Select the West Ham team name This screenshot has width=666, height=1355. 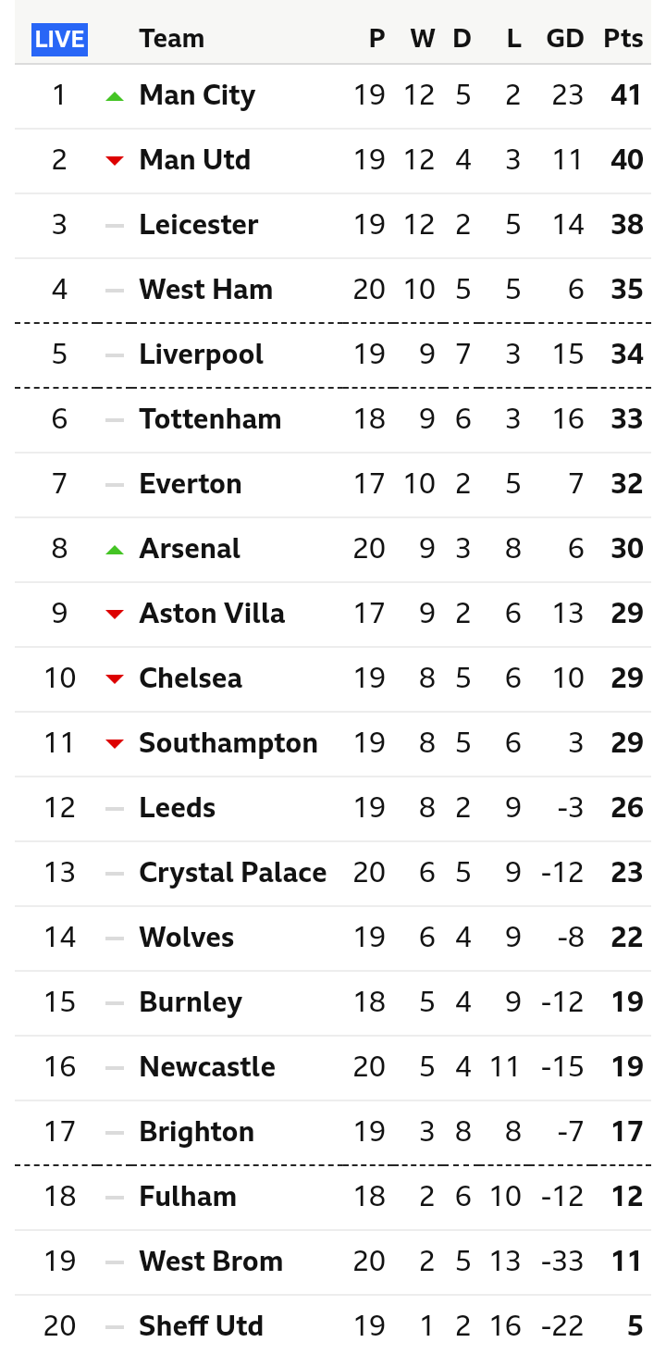205,290
